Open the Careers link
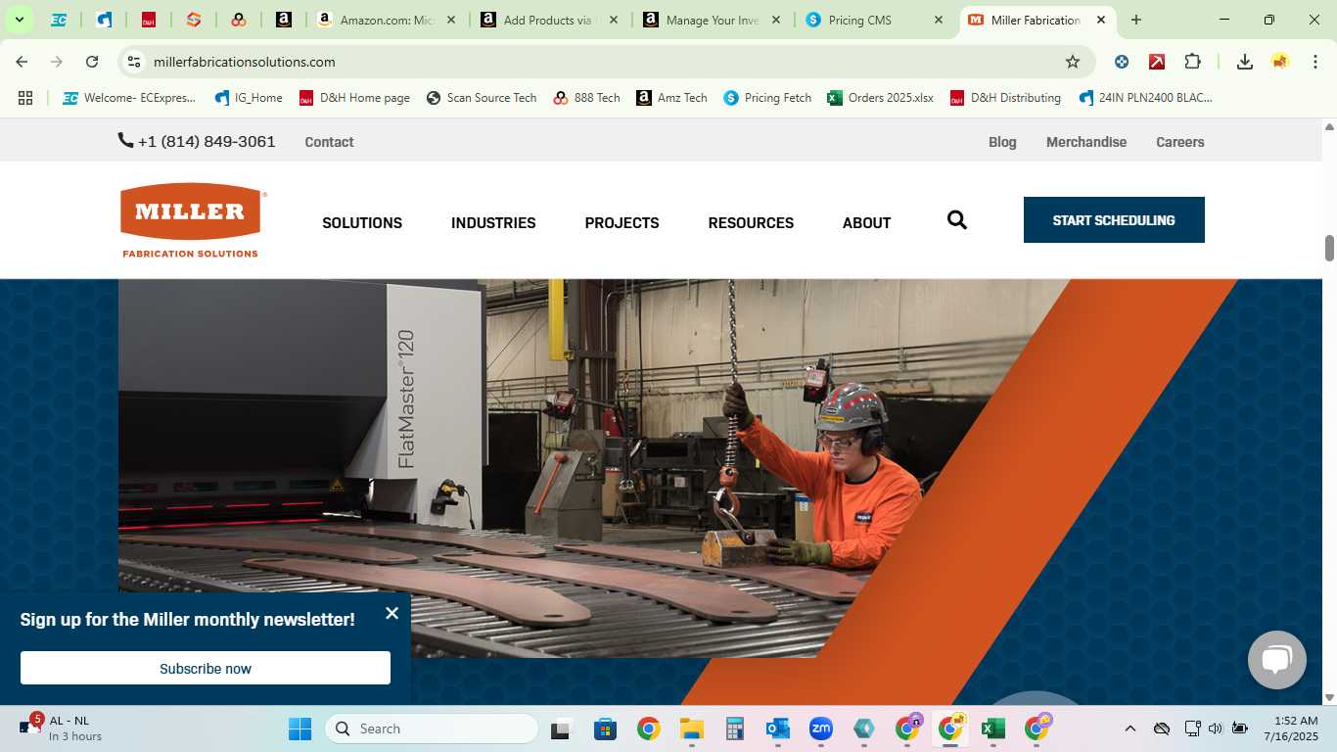The image size is (1337, 752). [1179, 142]
